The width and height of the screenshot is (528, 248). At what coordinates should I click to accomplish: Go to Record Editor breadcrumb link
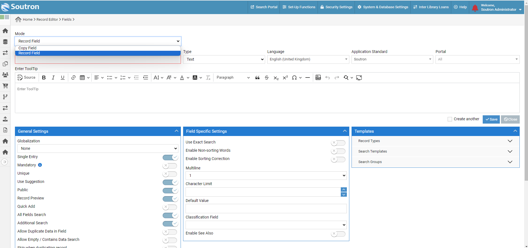click(x=47, y=20)
